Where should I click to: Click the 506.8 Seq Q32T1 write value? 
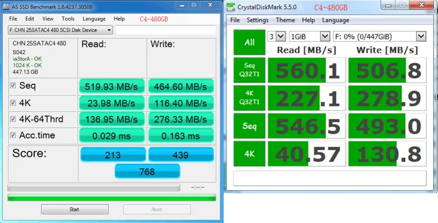click(388, 70)
